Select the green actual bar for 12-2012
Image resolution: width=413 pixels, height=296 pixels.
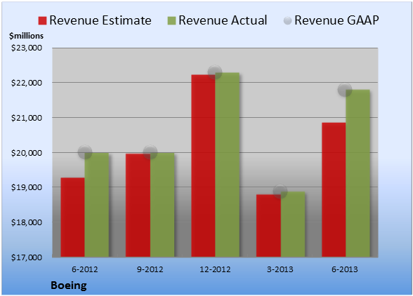228,165
